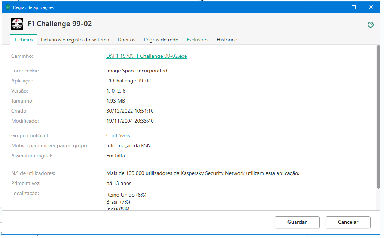Minimize the Regras de aplicações window
384x238 pixels.
pos(337,7)
